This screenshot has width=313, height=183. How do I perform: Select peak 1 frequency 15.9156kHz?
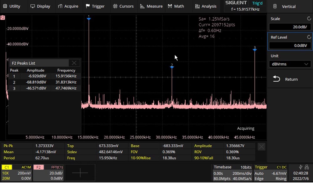(66, 76)
